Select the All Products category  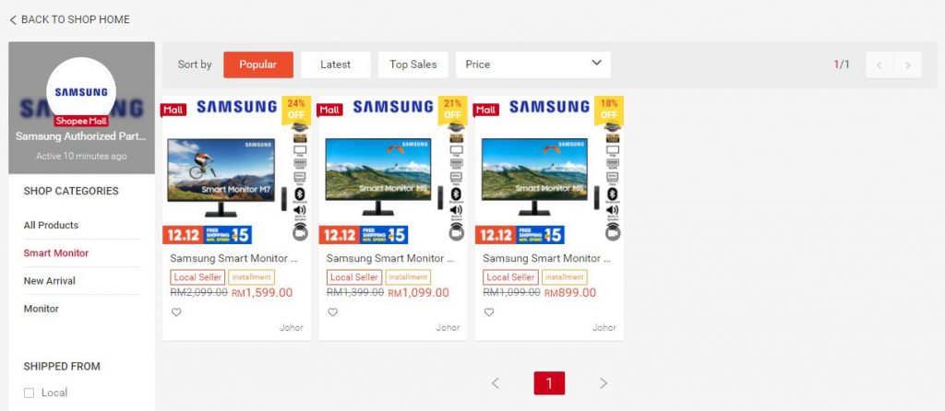pos(52,225)
